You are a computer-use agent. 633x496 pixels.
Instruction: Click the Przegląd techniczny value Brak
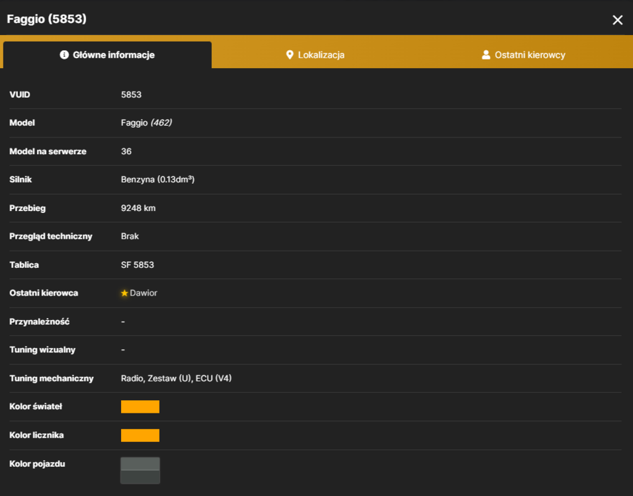130,237
